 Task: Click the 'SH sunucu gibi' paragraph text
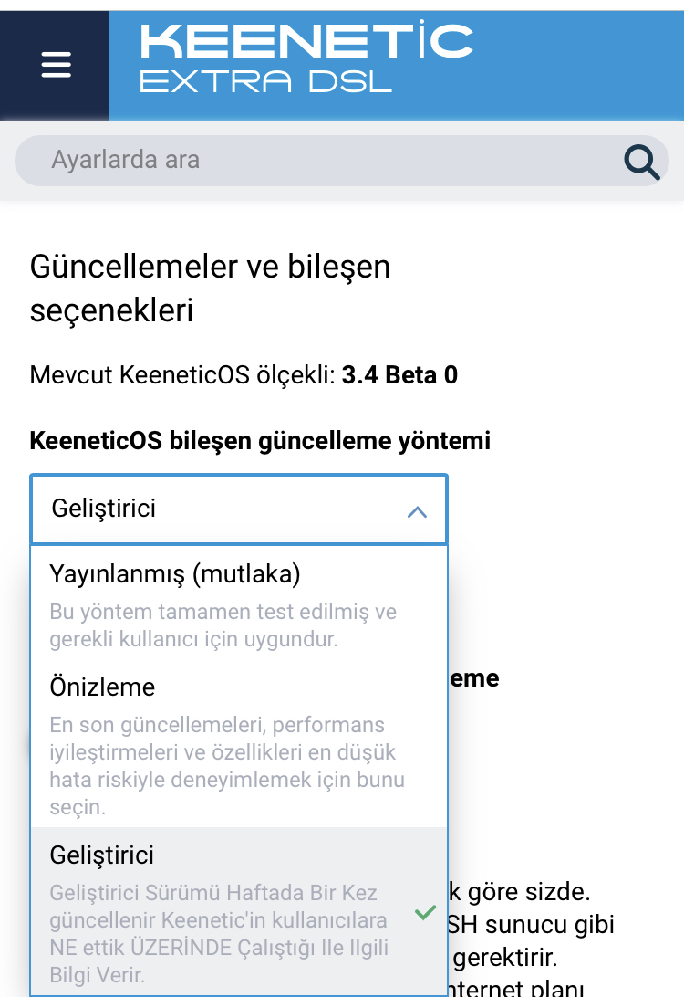tap(531, 925)
